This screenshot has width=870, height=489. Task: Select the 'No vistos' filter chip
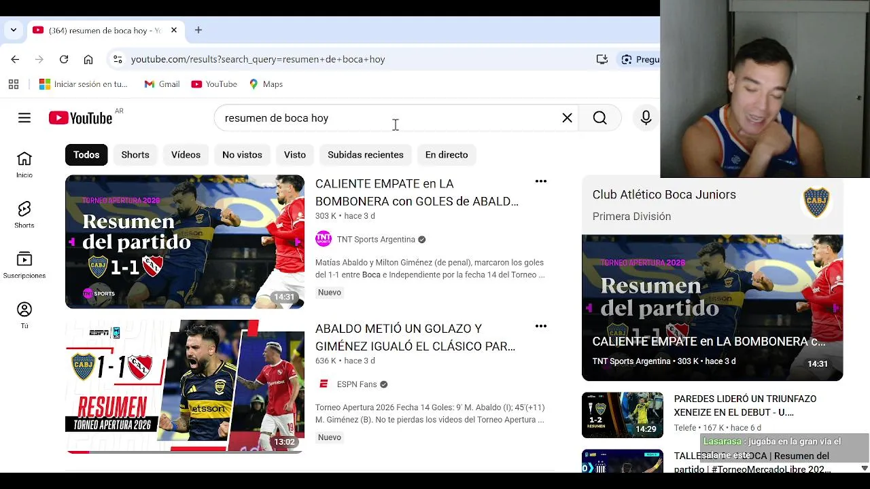(x=242, y=155)
